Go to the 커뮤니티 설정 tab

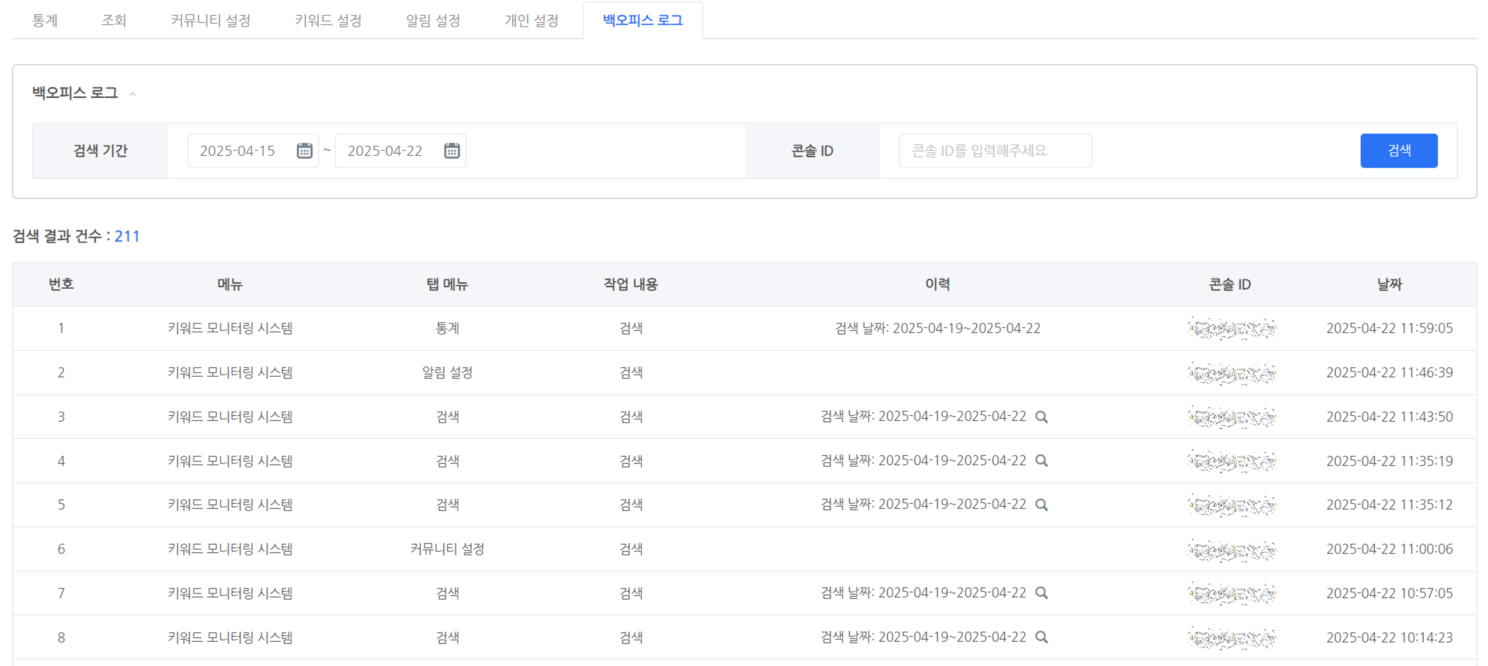pos(210,21)
